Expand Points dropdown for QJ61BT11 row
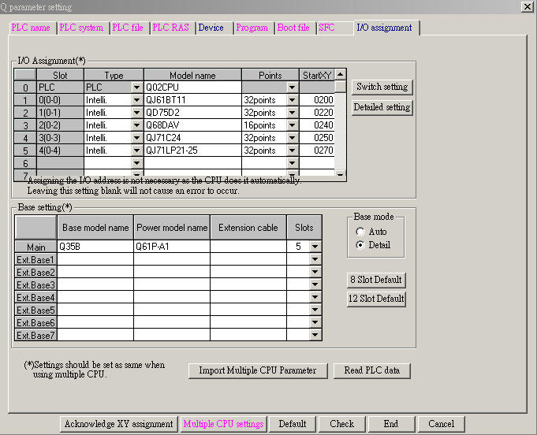This screenshot has height=435, width=537. click(x=293, y=100)
